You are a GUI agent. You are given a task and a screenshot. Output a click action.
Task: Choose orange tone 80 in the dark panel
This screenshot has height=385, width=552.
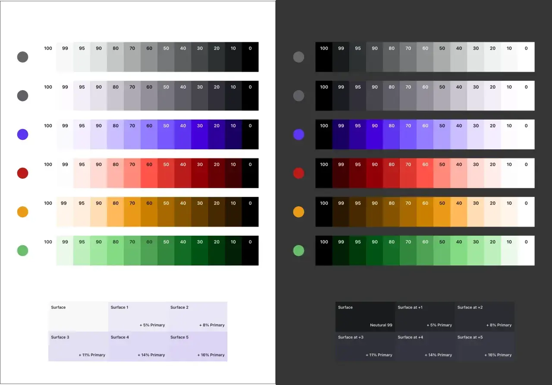point(392,211)
